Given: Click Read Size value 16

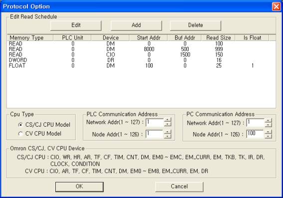Looking at the screenshot, I should point(219,60).
